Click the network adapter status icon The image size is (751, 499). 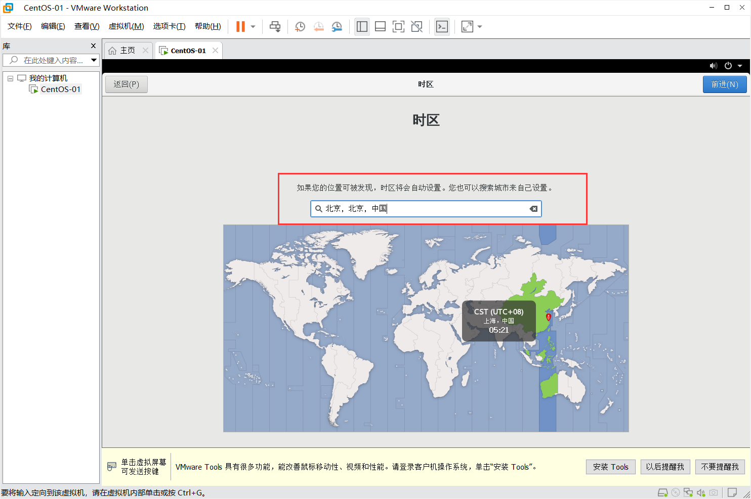688,492
